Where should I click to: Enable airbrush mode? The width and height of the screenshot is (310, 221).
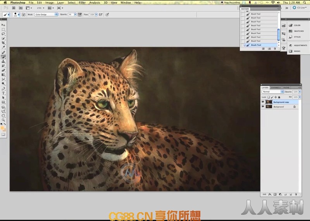(x=101, y=15)
